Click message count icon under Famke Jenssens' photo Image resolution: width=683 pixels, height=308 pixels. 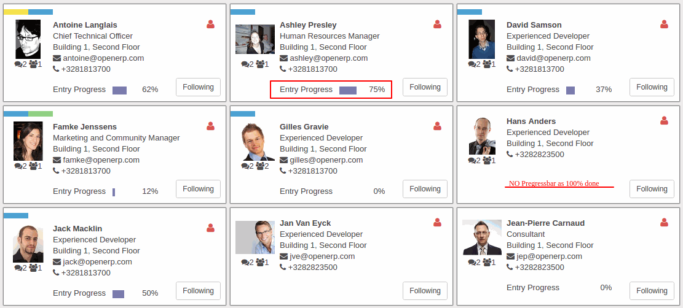pyautogui.click(x=18, y=166)
